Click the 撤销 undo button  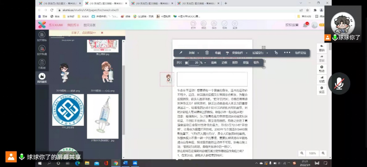coord(322,48)
